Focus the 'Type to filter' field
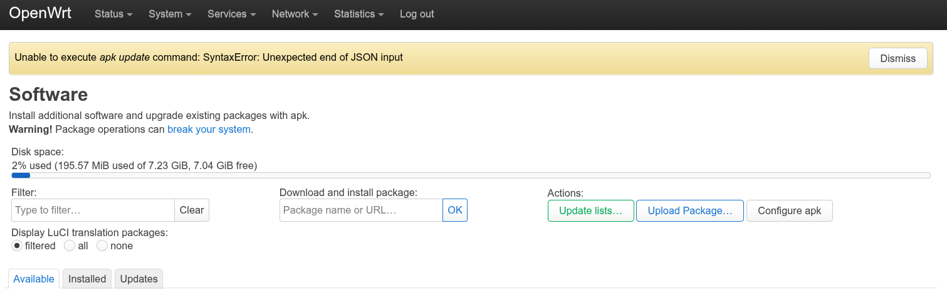This screenshot has width=947, height=295. click(x=93, y=210)
